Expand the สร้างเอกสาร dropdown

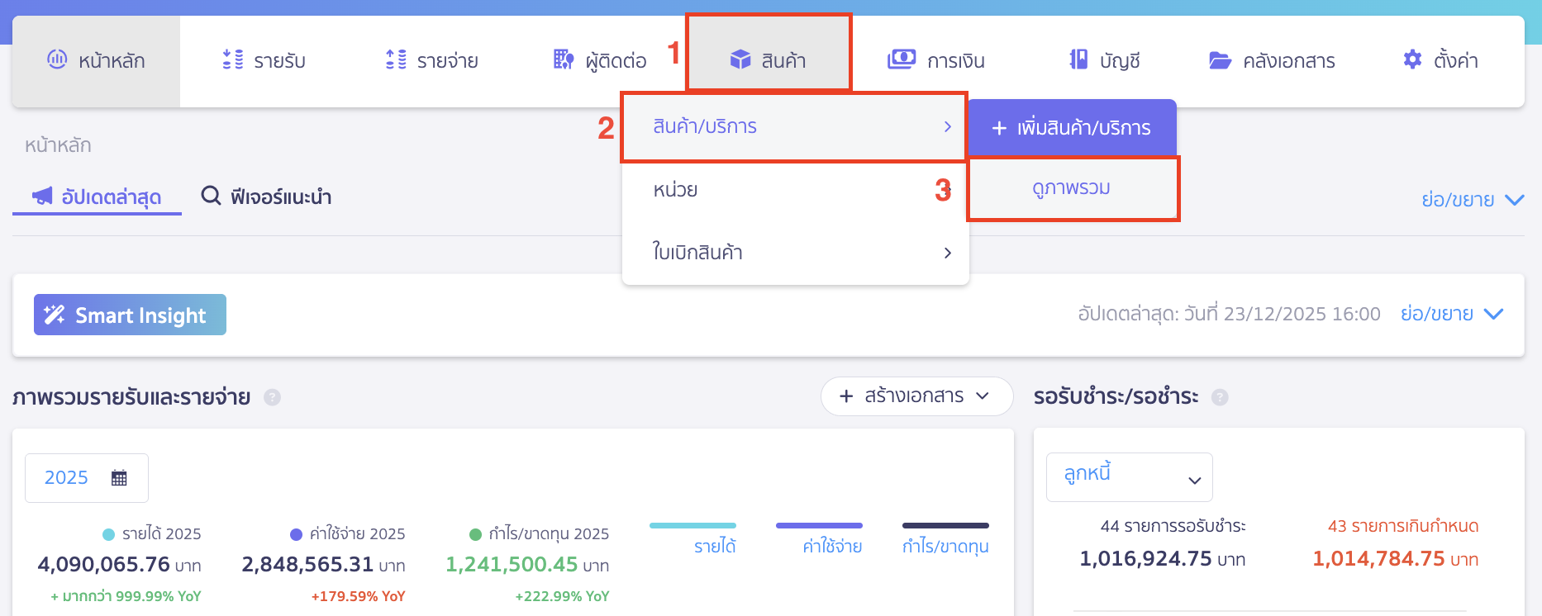[x=916, y=396]
